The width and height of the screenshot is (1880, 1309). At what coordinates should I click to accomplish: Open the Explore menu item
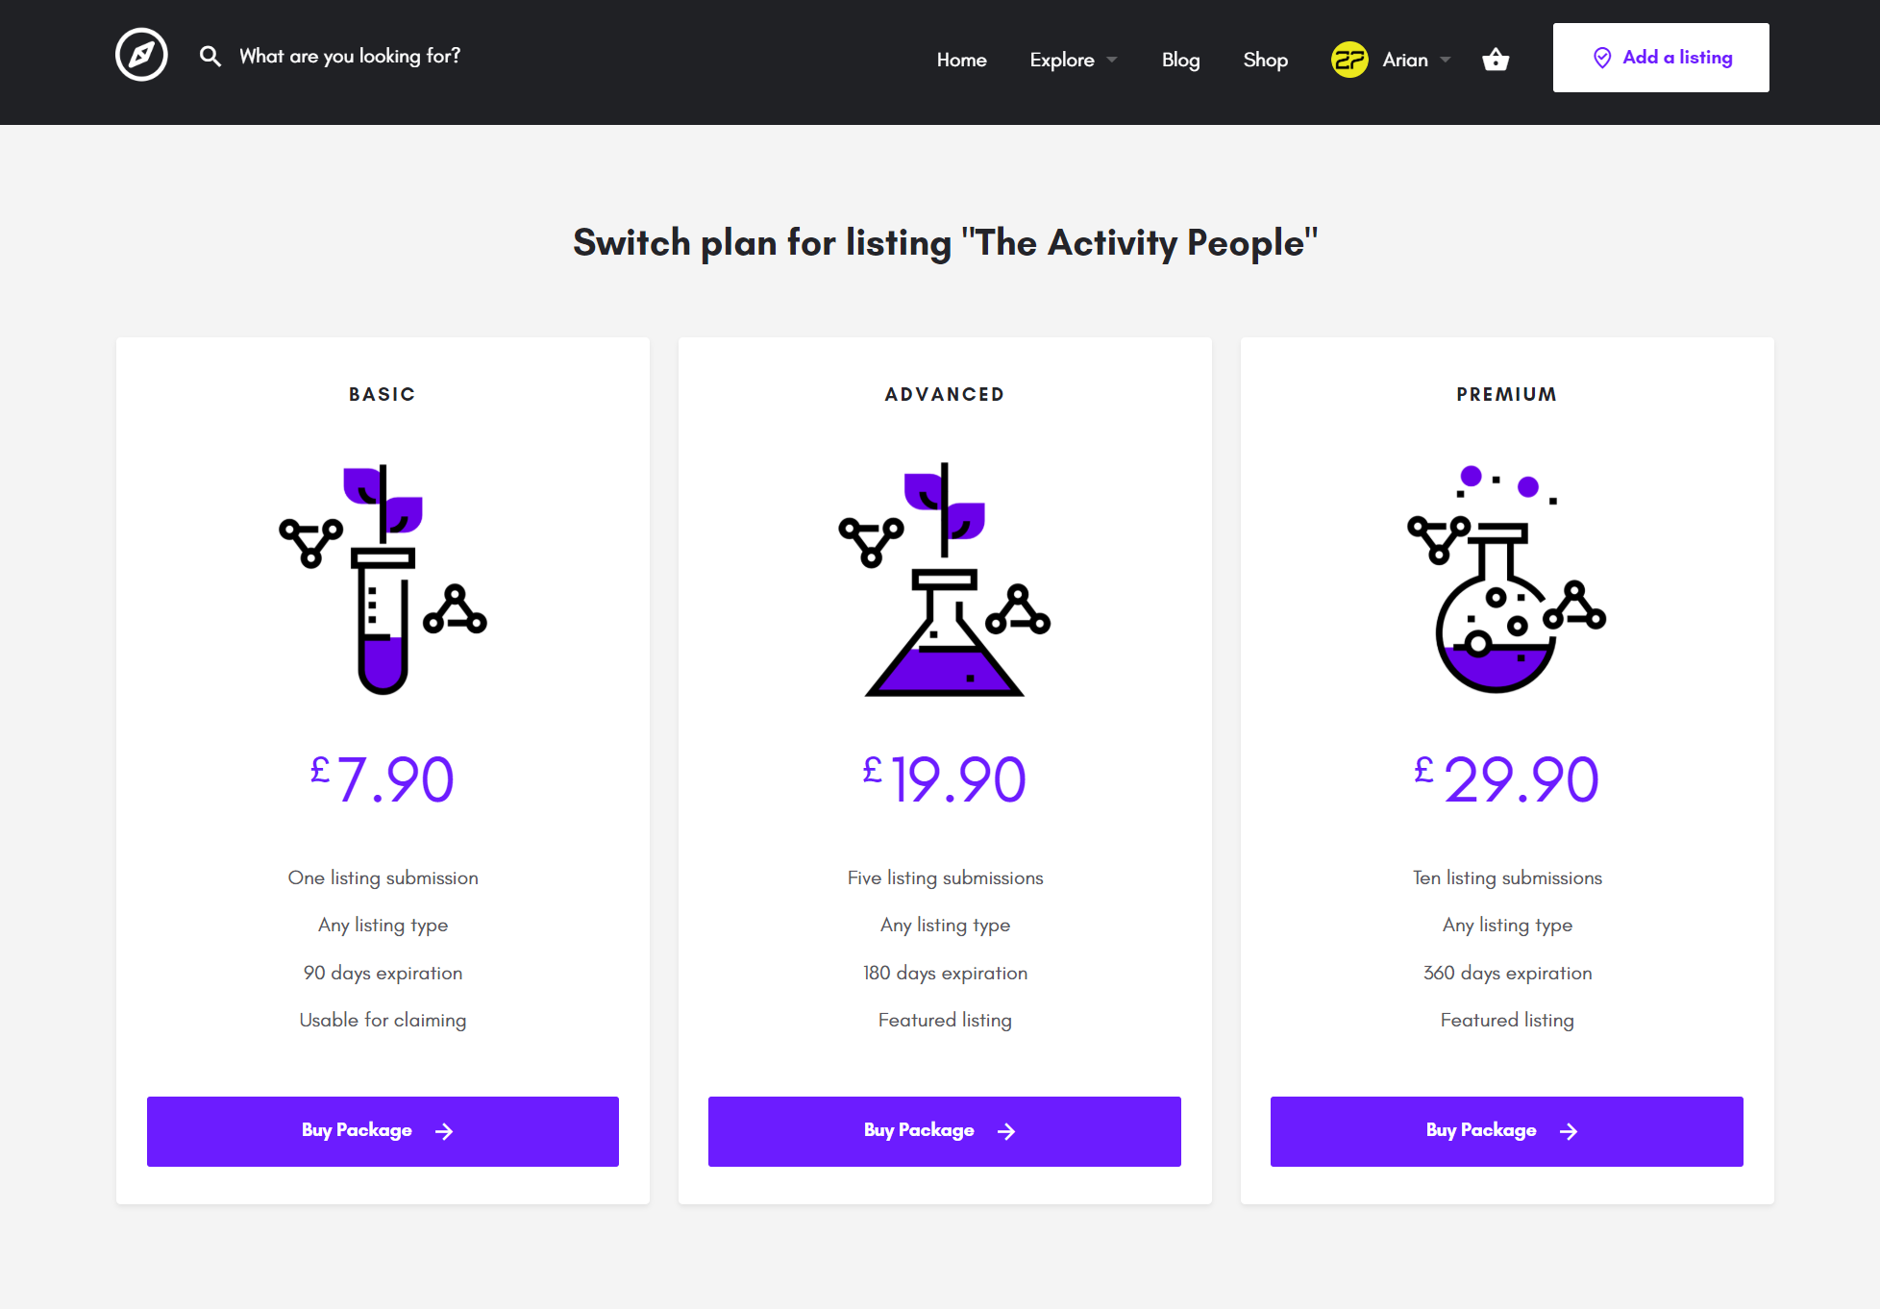click(1061, 60)
